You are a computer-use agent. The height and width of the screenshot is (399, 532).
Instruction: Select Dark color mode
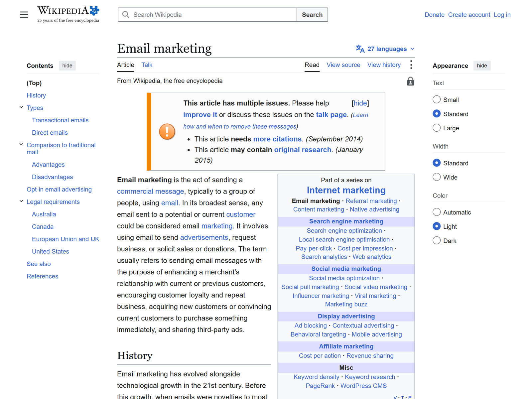coord(437,240)
